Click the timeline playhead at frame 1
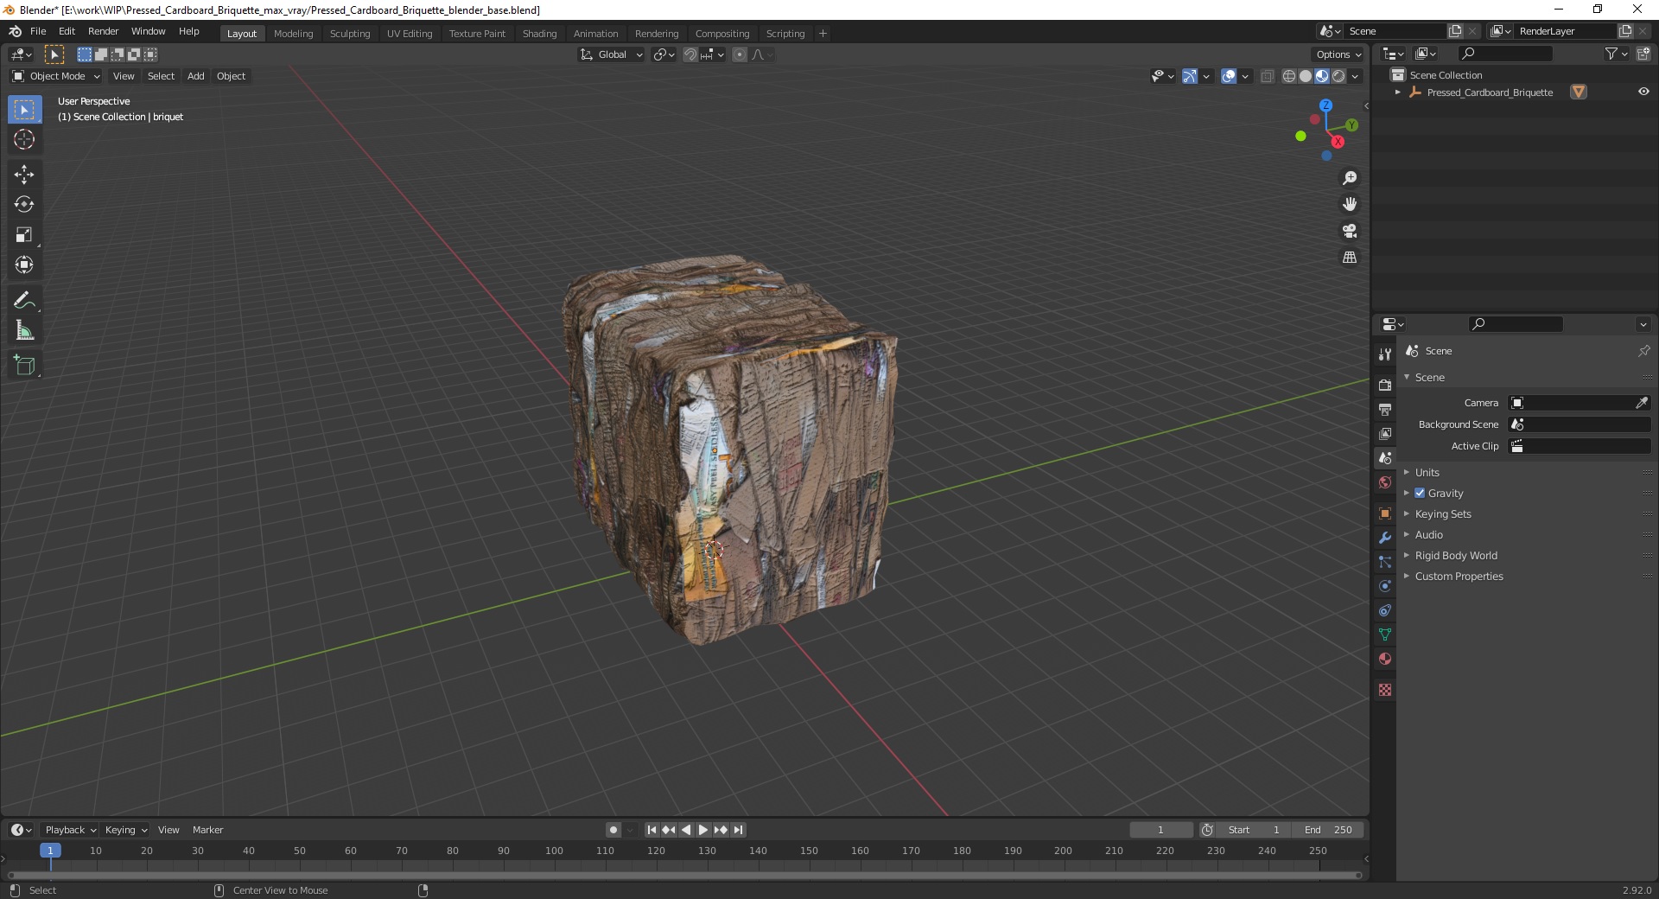This screenshot has height=899, width=1659. click(x=50, y=851)
